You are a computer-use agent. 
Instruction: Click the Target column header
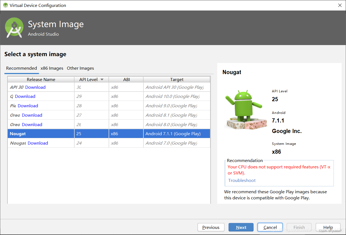177,79
